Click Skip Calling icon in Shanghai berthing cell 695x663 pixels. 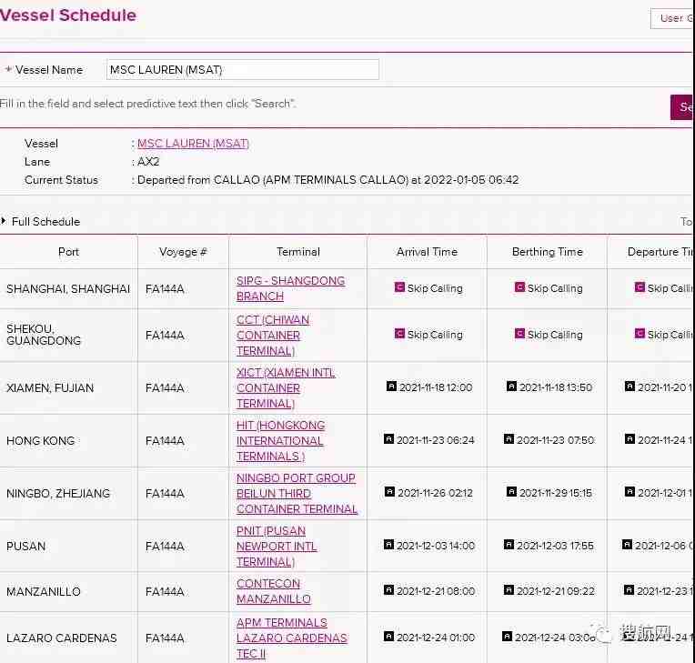pyautogui.click(x=519, y=287)
